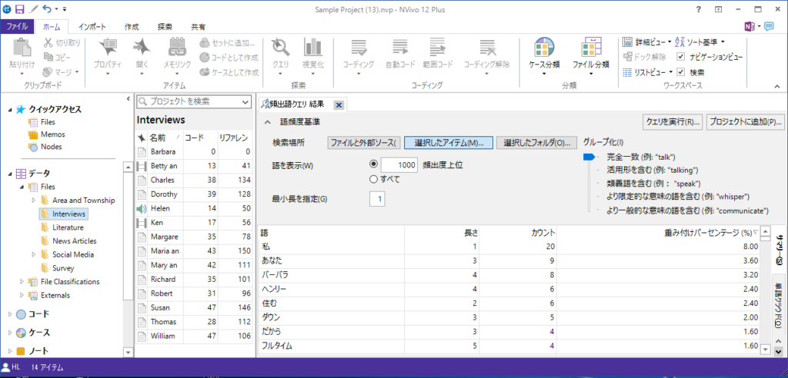Open the 詳細ビュー dropdown
This screenshot has height=378, width=788.
pyautogui.click(x=650, y=41)
